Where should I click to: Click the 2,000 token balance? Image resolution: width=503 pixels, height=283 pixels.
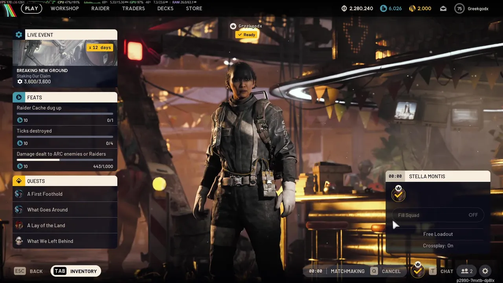(424, 8)
